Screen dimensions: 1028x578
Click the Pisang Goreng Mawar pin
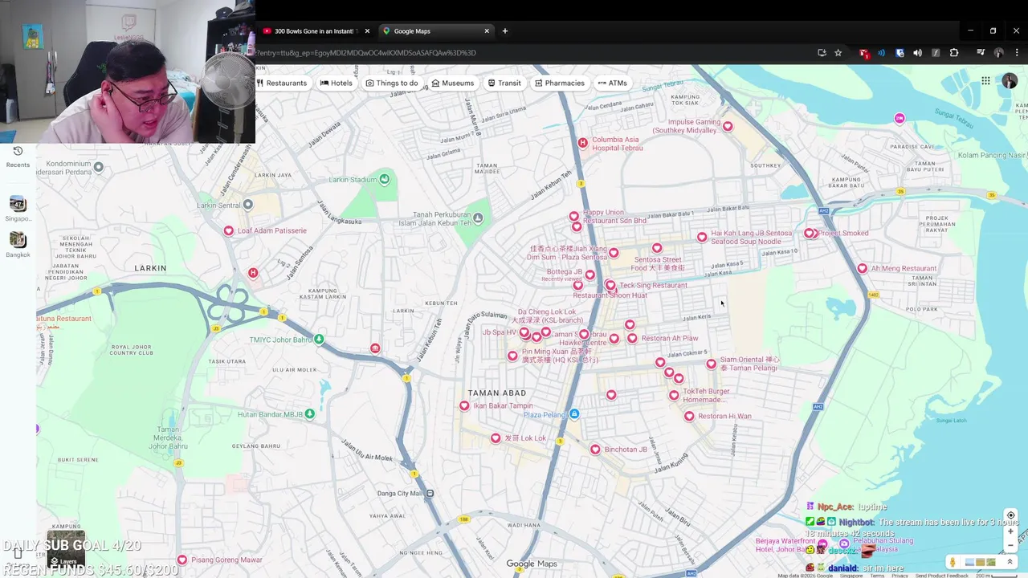(x=182, y=560)
